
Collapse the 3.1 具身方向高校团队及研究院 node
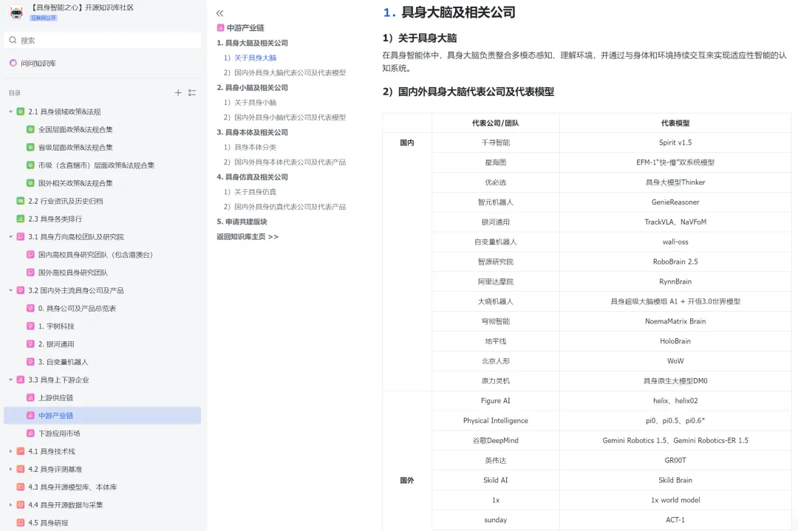pyautogui.click(x=10, y=236)
